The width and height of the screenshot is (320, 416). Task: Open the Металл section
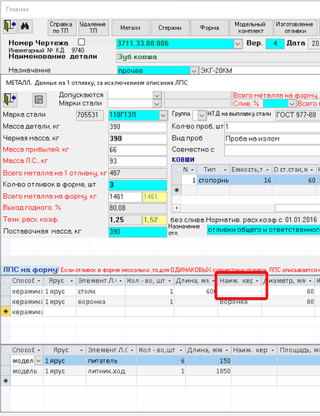(130, 27)
